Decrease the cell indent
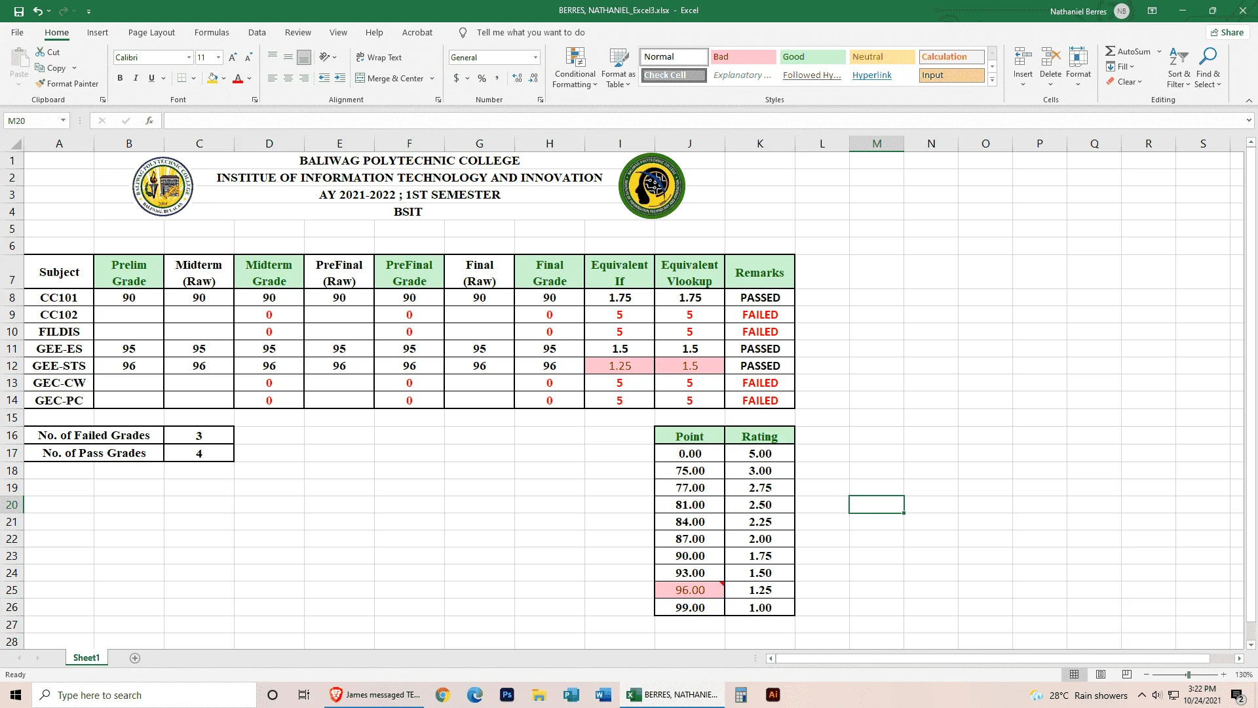Image resolution: width=1258 pixels, height=708 pixels. point(324,78)
